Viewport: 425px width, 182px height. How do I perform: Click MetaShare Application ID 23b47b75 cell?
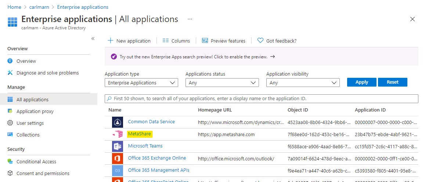(x=386, y=134)
